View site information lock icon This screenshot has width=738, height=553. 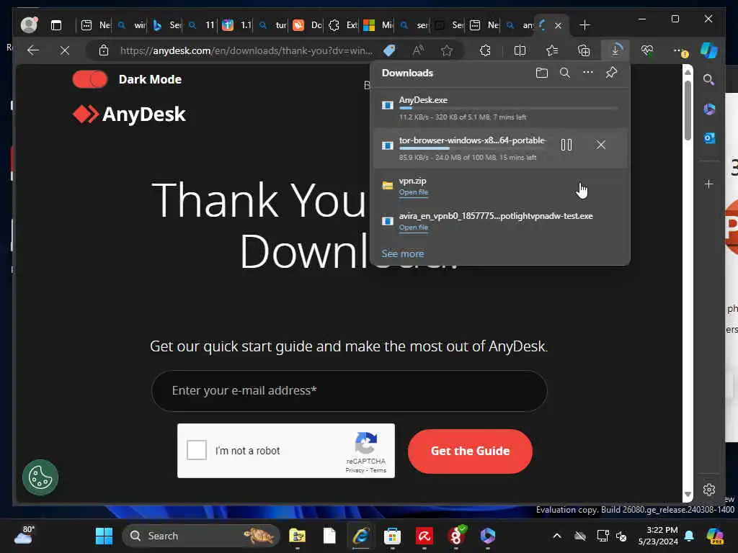(x=104, y=50)
